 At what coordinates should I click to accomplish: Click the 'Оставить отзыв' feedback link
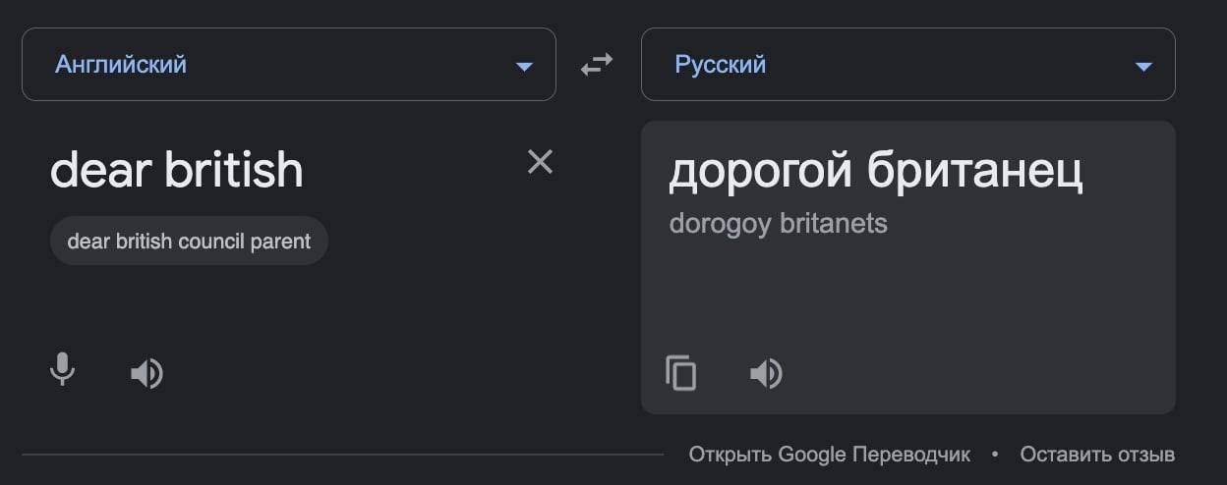tap(1097, 455)
